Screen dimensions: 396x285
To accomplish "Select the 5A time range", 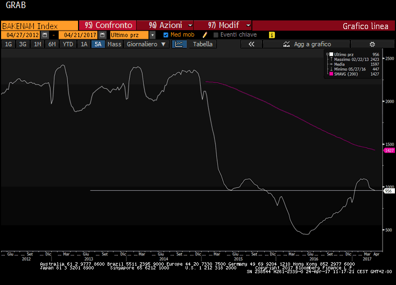I will (x=98, y=44).
